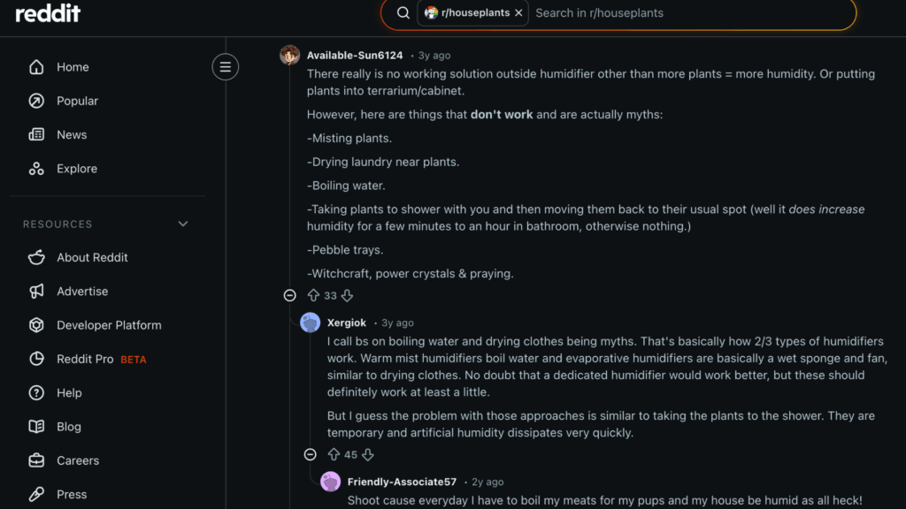The image size is (906, 509).
Task: Click the Help question mark icon
Action: (36, 392)
